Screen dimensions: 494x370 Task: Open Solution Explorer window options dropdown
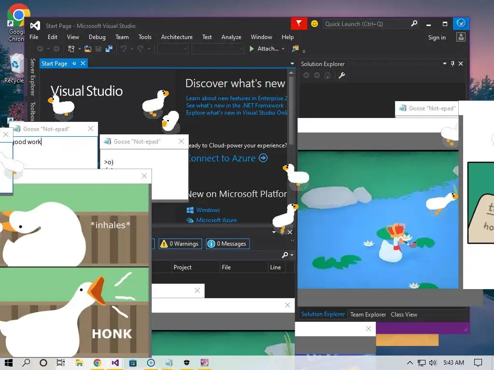click(444, 64)
